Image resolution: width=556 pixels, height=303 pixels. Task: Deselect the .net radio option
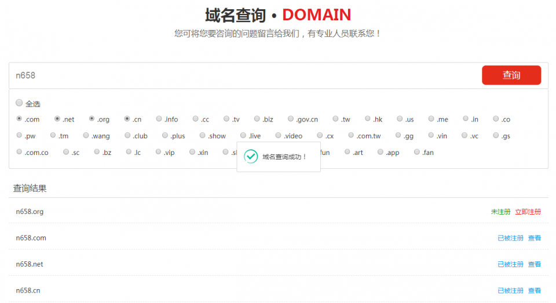57,119
